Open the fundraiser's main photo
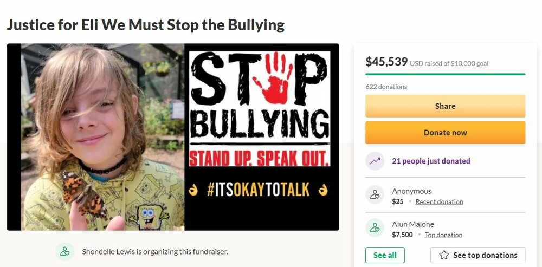This screenshot has width=542, height=267. (173, 137)
